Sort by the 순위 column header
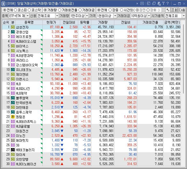Screen dimensions: 187x169 tap(6, 22)
